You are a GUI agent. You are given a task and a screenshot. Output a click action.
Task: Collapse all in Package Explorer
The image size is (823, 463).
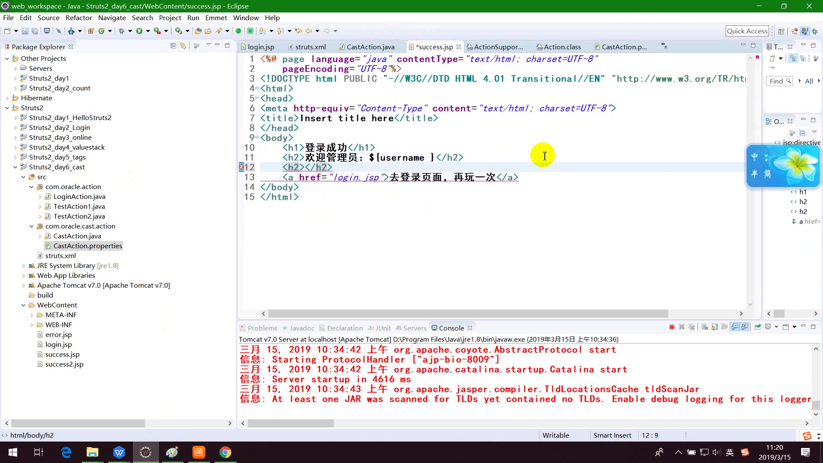(173, 46)
